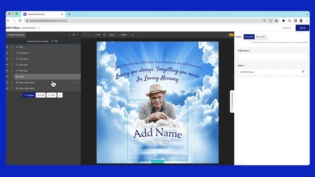
Task: Open the Chrome tab search chevron
Action: coord(307,14)
